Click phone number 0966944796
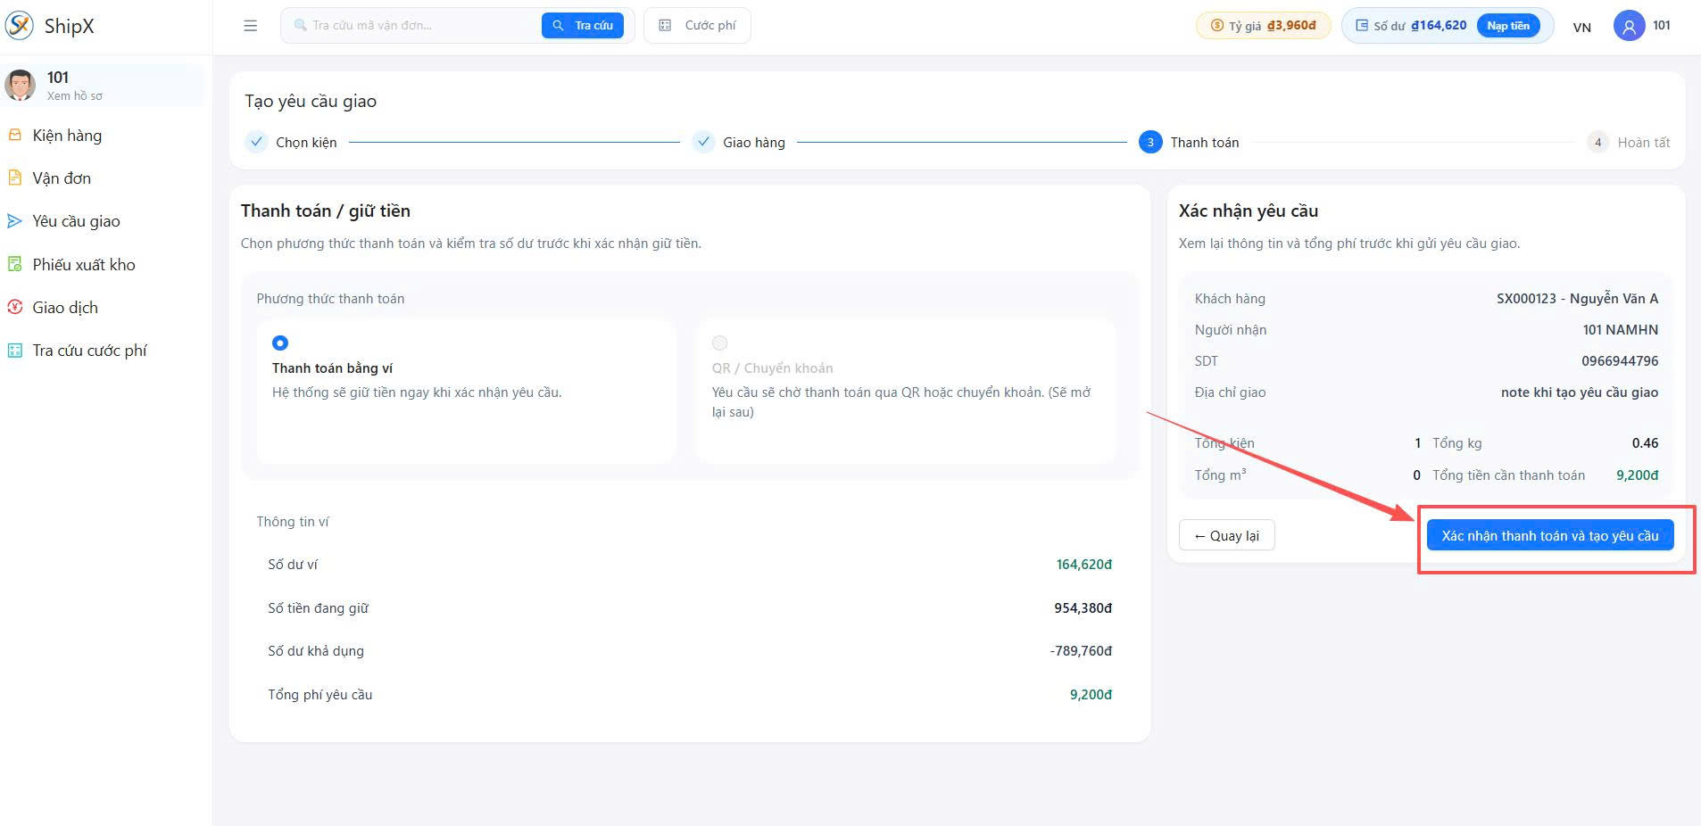Viewport: 1701px width, 826px height. click(1620, 361)
